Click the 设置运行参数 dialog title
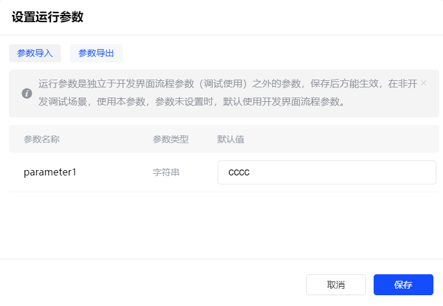443x306 pixels. click(47, 17)
